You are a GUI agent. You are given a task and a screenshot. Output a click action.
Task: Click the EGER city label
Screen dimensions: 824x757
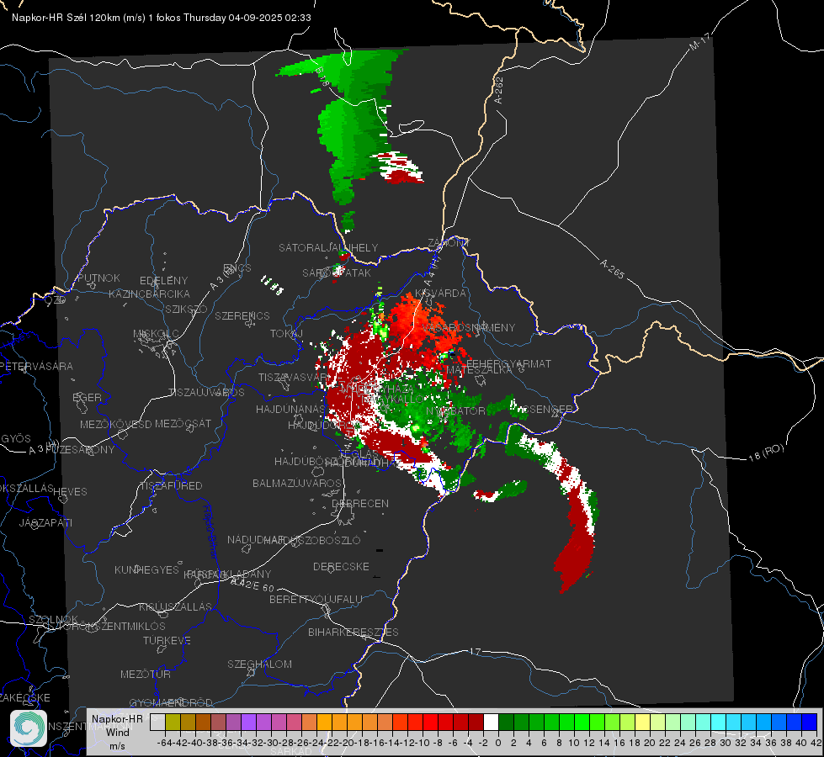point(88,397)
